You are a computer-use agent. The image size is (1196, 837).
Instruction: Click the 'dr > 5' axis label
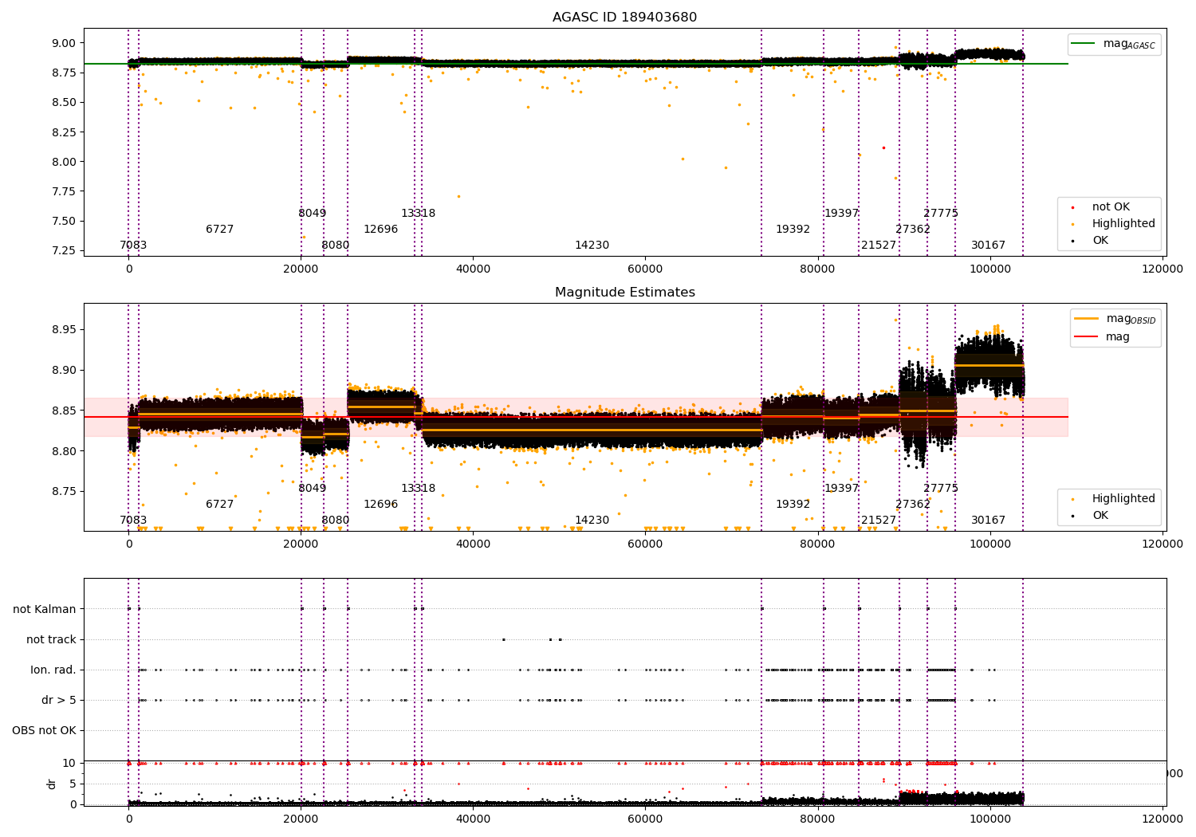coord(59,701)
